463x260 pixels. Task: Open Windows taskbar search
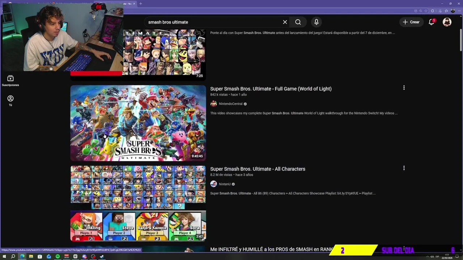click(13, 256)
